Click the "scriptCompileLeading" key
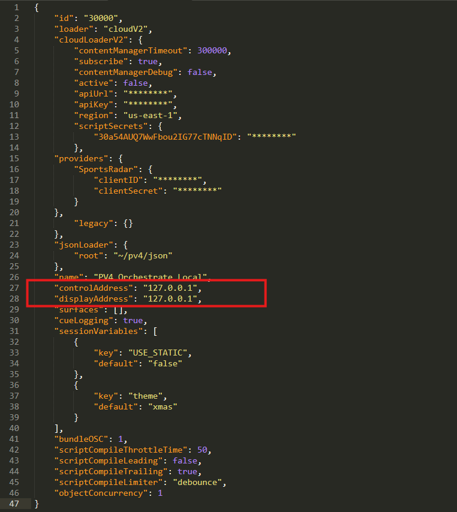 point(108,460)
